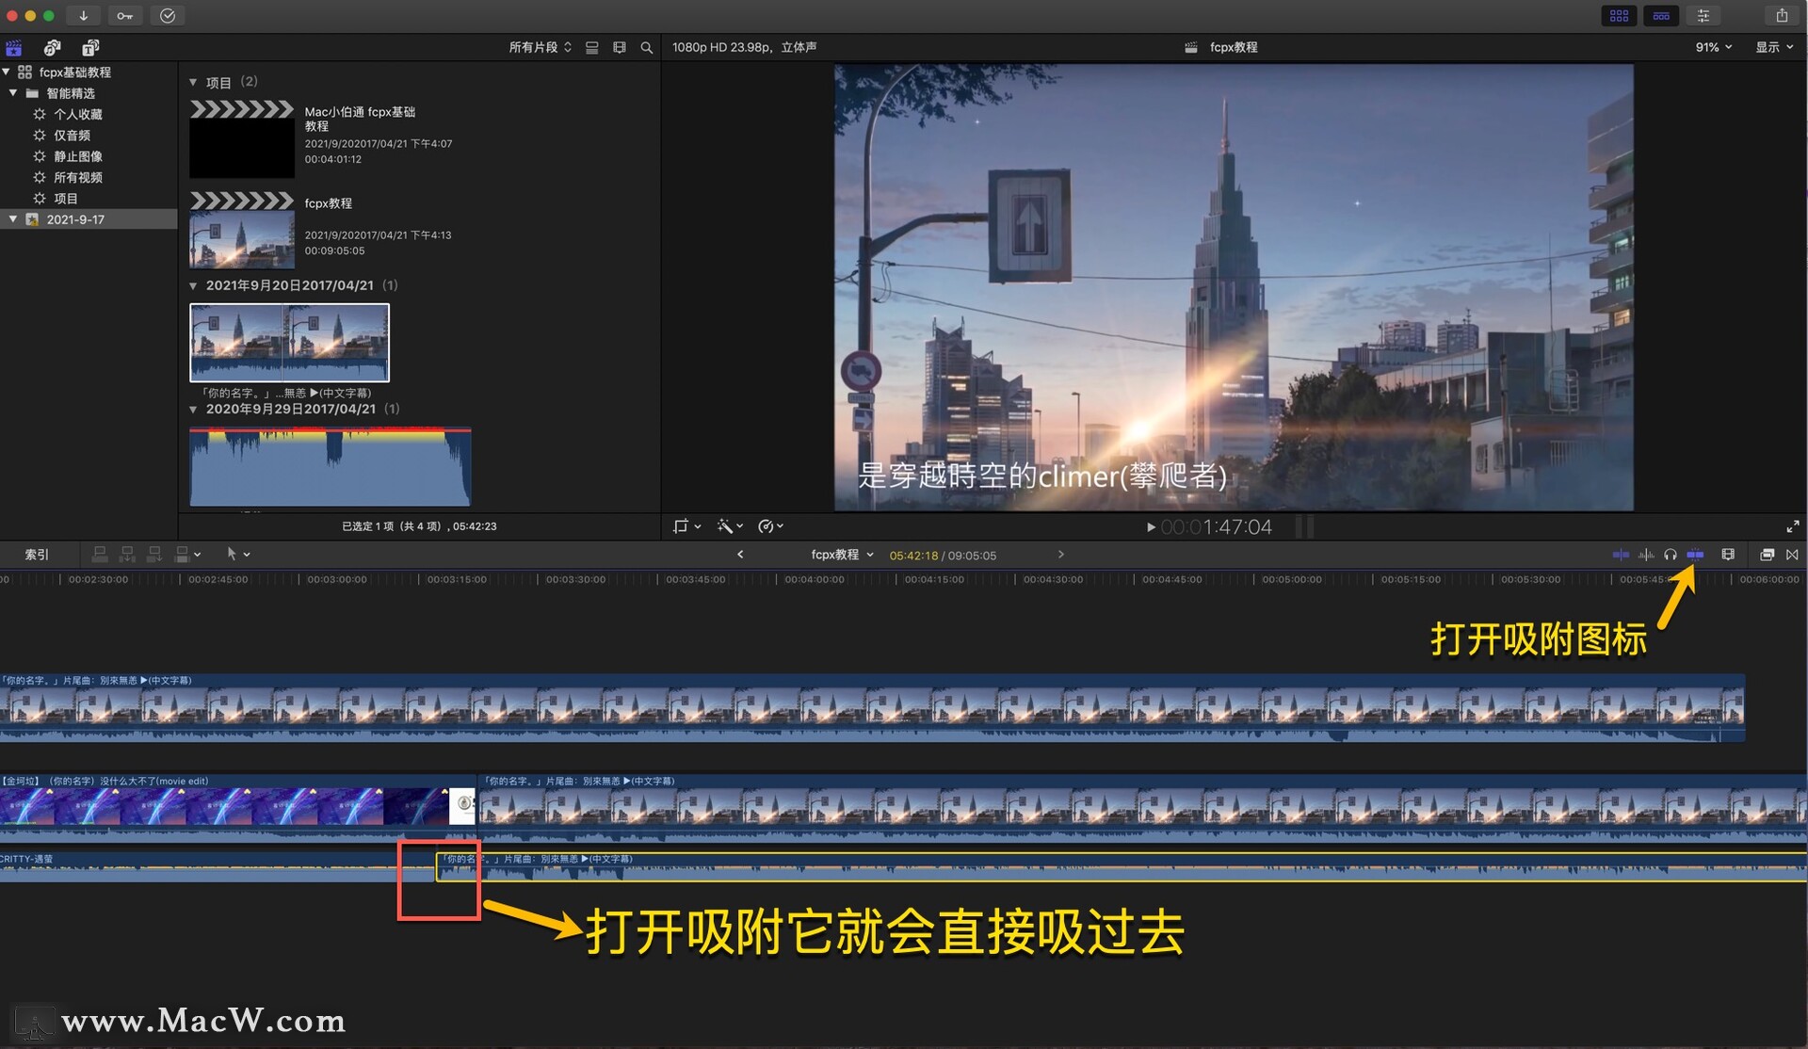The image size is (1808, 1049).
Task: Open photos and audio sidebar
Action: coord(52,47)
